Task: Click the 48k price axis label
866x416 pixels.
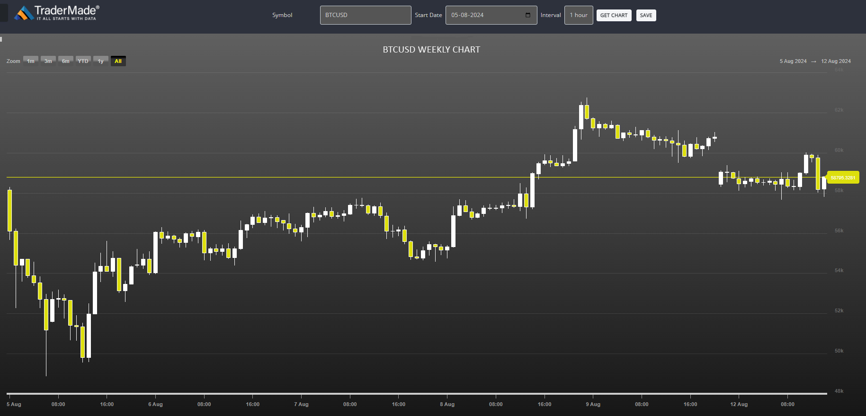Action: pyautogui.click(x=839, y=391)
